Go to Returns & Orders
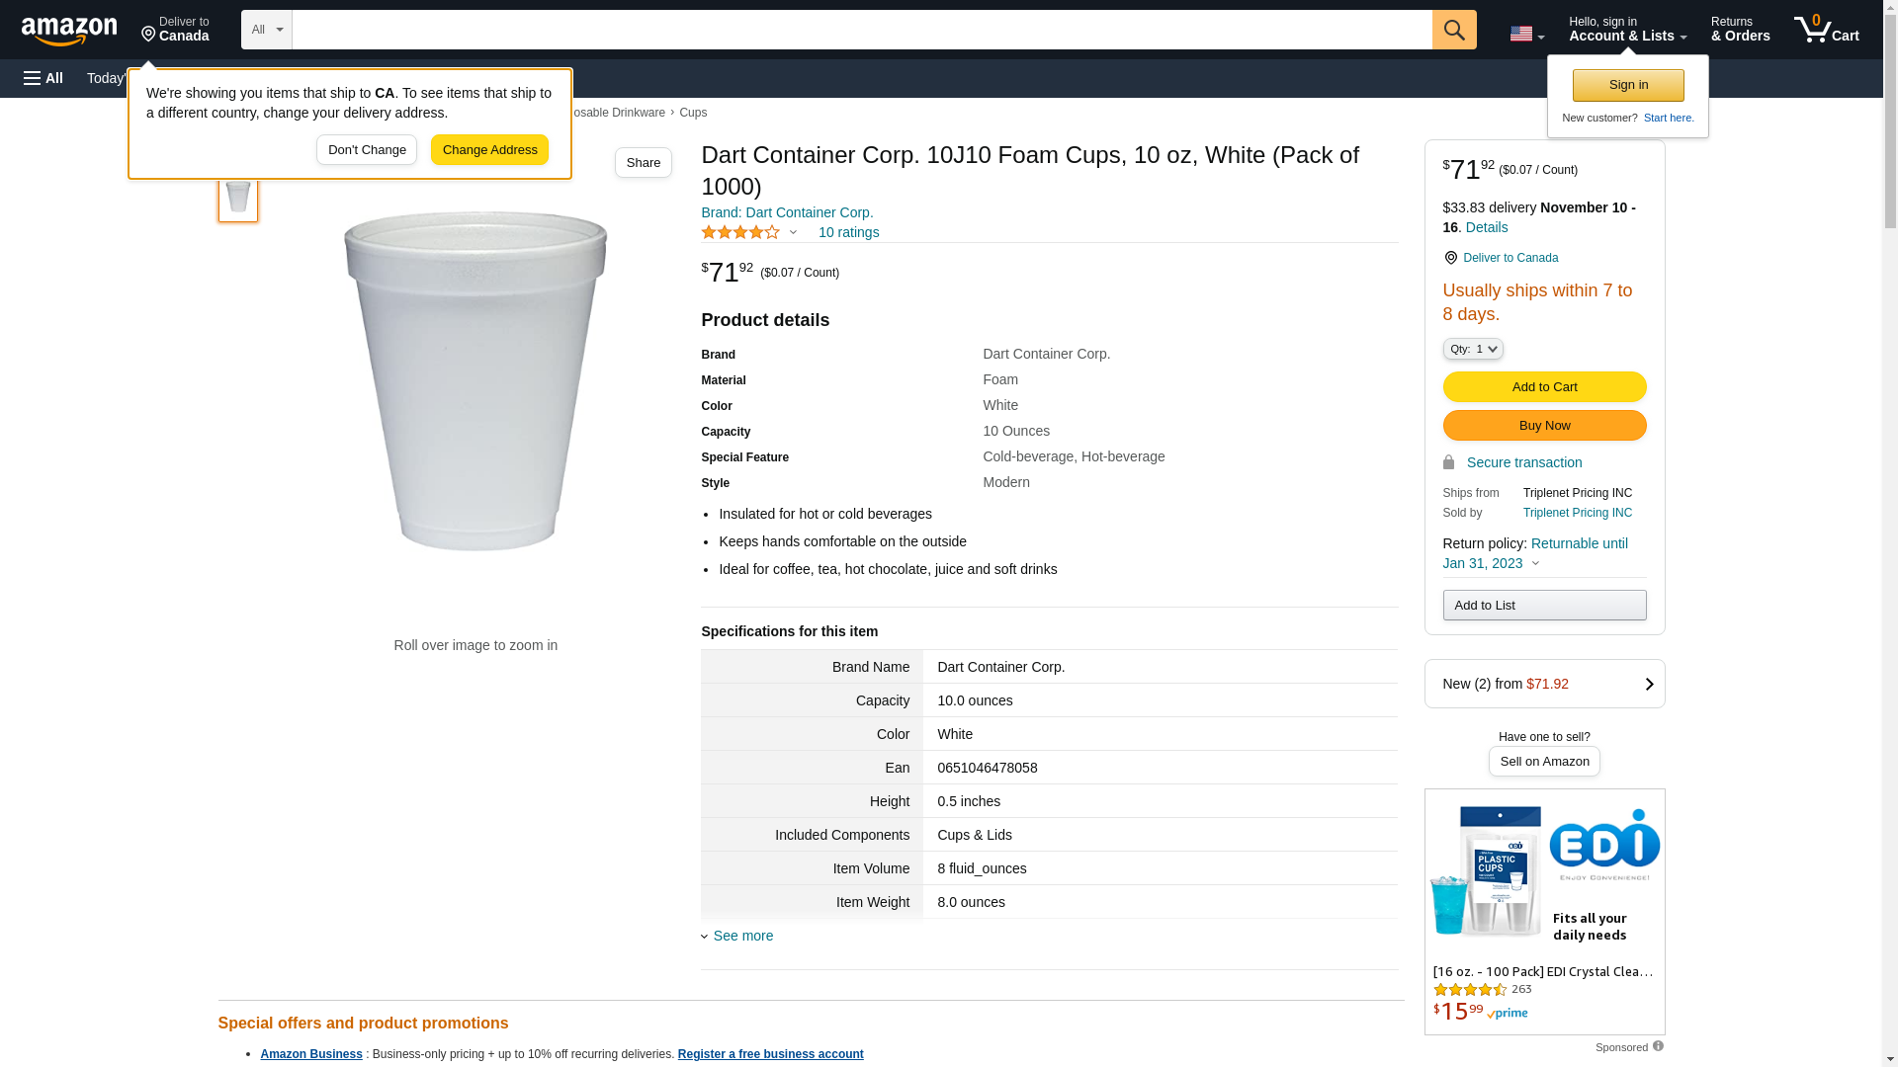This screenshot has width=1898, height=1067. pyautogui.click(x=1740, y=30)
